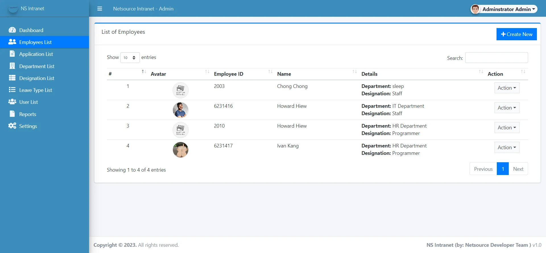Click the Leave Type List bullet icon
Screen dimensions: 546x253
(x=12, y=90)
